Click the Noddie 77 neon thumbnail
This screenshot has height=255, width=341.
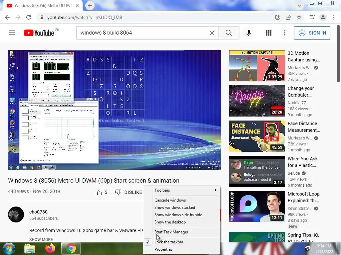(x=257, y=101)
